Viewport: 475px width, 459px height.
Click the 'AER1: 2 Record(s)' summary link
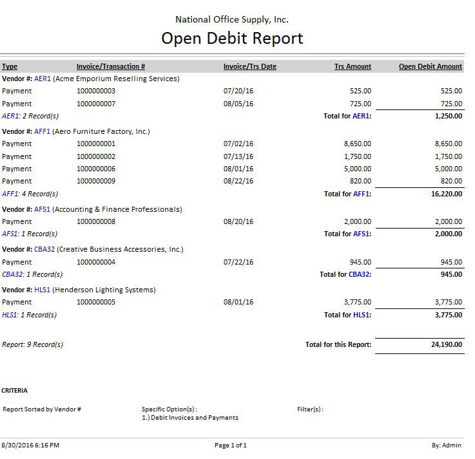pyautogui.click(x=30, y=116)
